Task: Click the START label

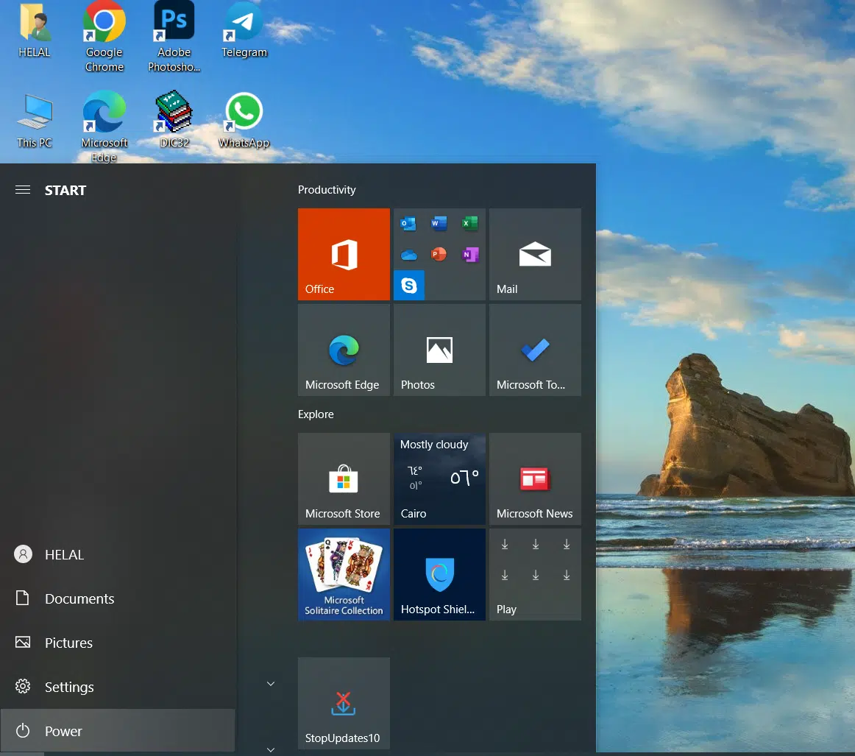Action: click(x=65, y=191)
